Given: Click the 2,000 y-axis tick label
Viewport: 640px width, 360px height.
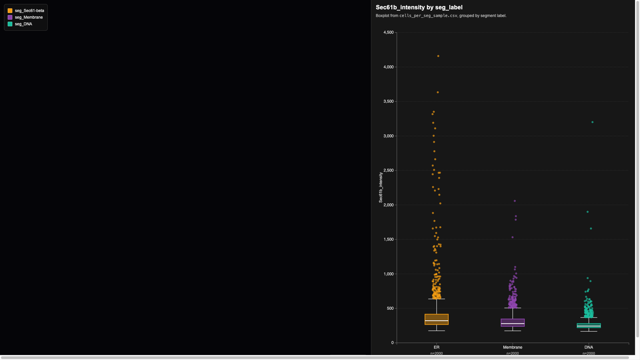Looking at the screenshot, I should 388,205.
